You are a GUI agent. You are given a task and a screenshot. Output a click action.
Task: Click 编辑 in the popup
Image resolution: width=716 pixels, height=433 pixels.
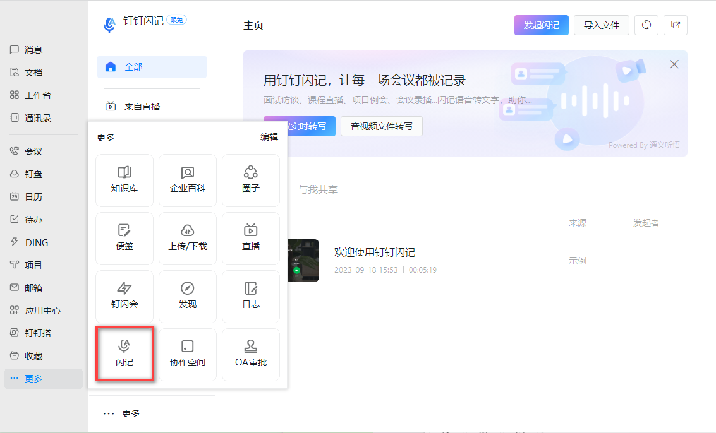(269, 137)
